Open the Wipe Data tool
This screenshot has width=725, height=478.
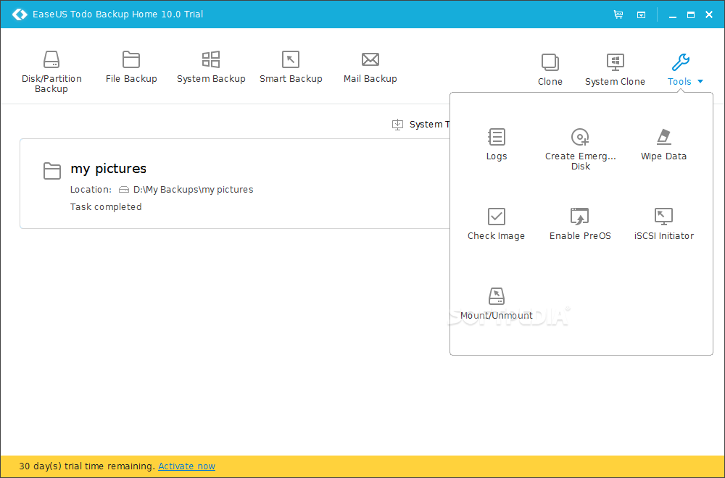[x=663, y=145]
